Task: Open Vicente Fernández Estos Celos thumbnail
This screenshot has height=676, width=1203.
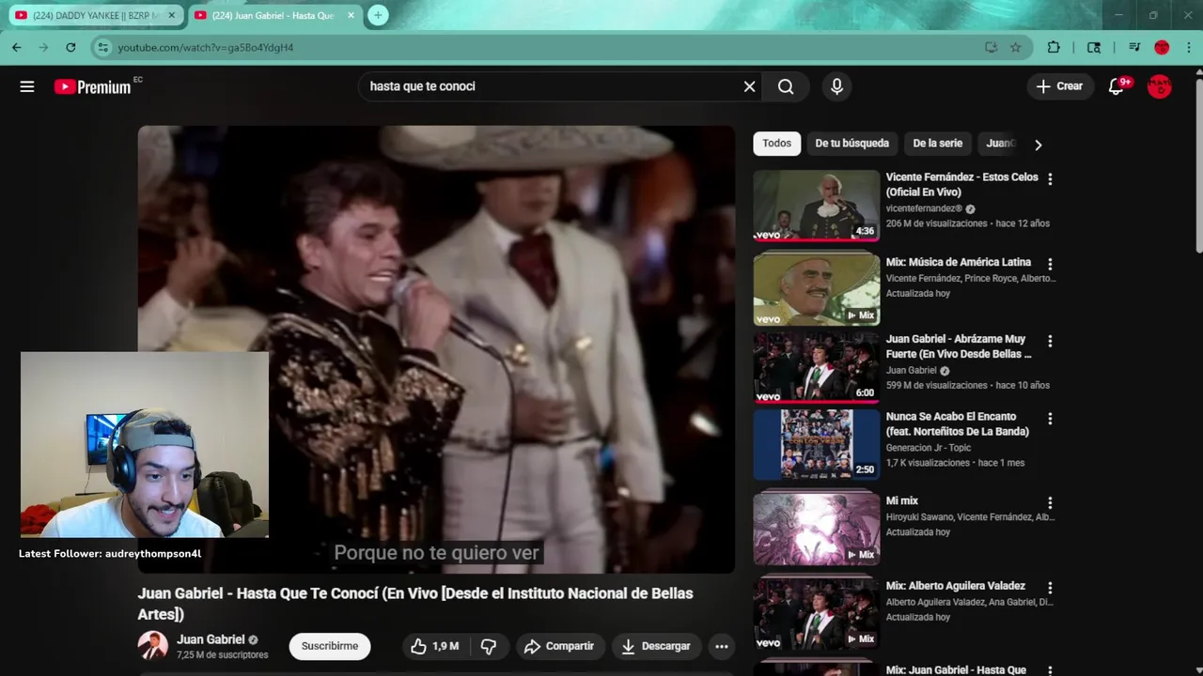Action: click(817, 206)
